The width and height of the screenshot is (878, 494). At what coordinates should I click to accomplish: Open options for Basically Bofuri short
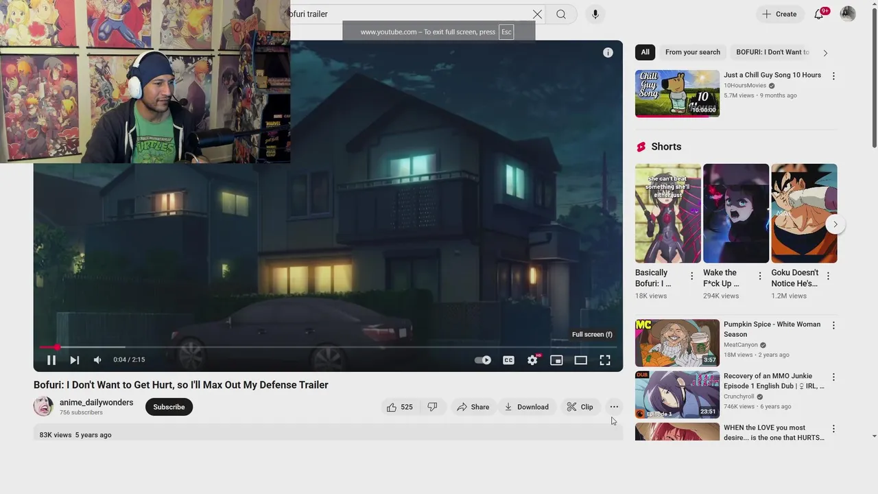point(691,276)
